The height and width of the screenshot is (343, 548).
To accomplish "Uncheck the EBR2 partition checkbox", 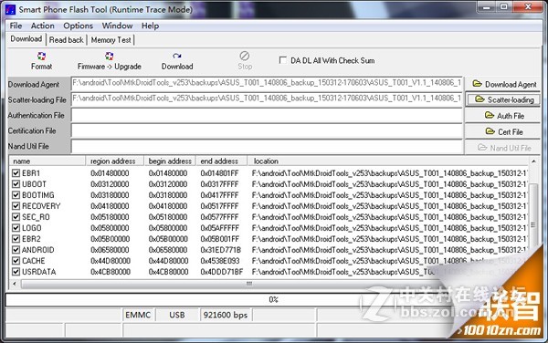I will point(16,239).
